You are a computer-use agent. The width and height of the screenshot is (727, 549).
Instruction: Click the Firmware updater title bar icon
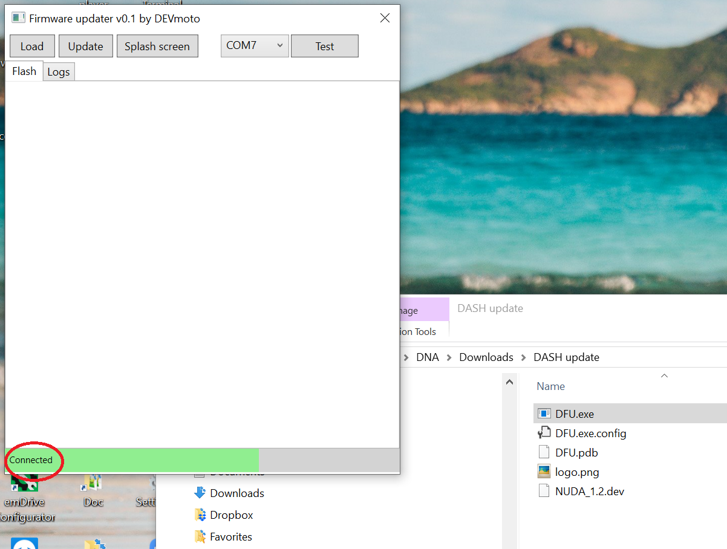point(19,18)
